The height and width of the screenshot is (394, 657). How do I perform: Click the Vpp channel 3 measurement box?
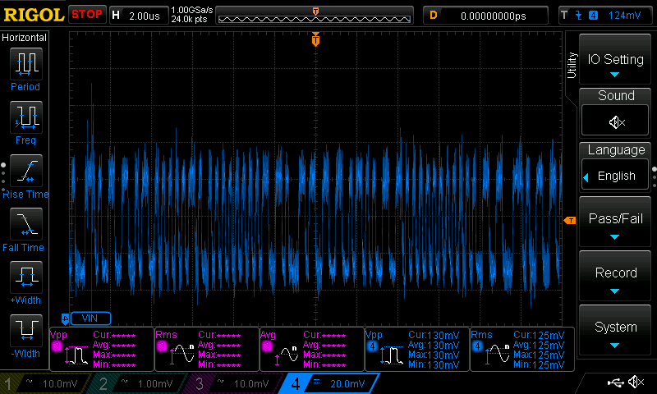(x=102, y=349)
